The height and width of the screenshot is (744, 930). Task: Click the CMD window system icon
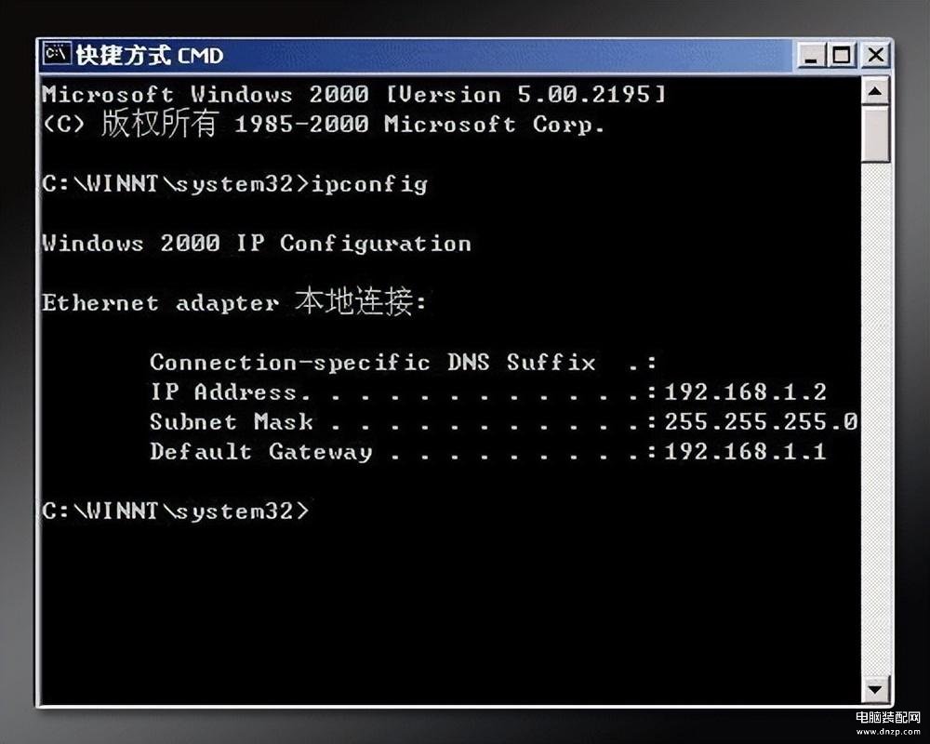tap(58, 55)
